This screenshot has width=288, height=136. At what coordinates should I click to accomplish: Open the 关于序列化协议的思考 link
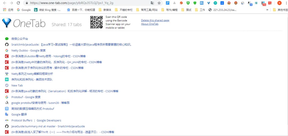tap(47, 68)
